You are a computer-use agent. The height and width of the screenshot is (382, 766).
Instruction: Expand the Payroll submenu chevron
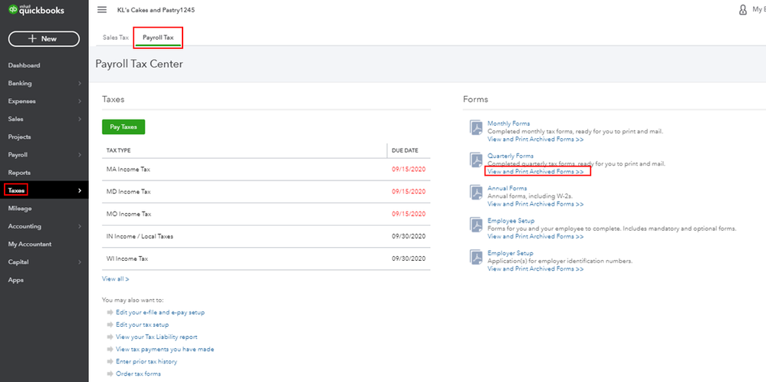pos(80,154)
